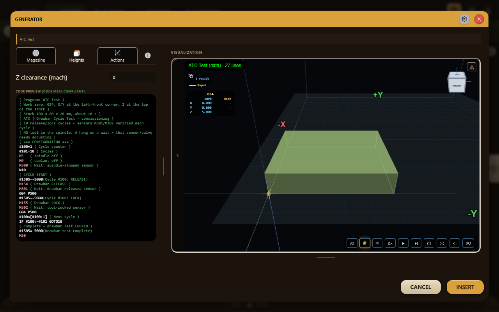Click the copy icon next to 1 rapids
499x312 pixels.
pos(191,76)
